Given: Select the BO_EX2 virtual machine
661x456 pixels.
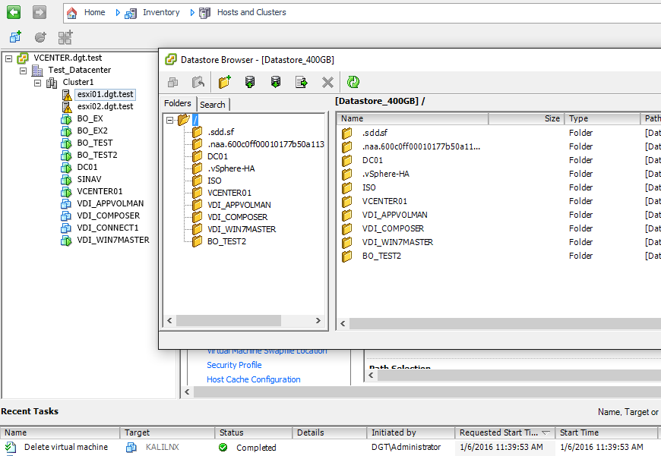Looking at the screenshot, I should tap(93, 131).
